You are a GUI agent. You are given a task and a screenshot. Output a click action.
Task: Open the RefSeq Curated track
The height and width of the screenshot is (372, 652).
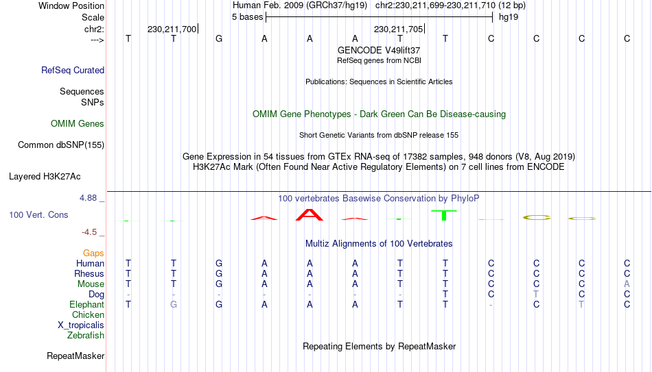click(73, 70)
